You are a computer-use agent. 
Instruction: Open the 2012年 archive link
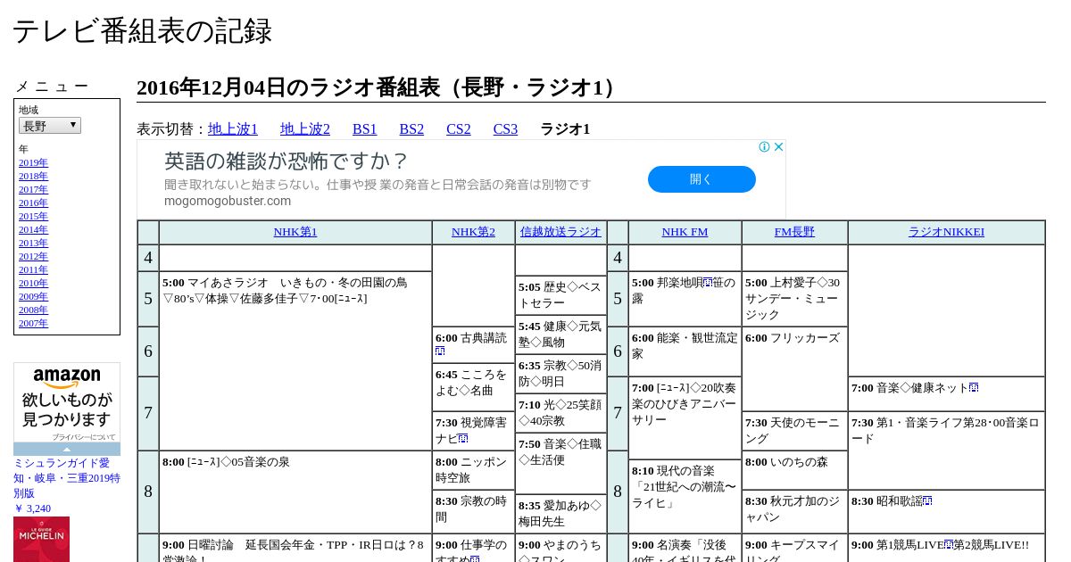pyautogui.click(x=33, y=256)
